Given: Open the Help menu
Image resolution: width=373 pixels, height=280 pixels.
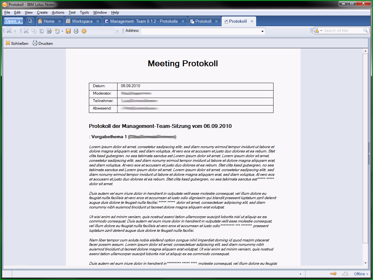Looking at the screenshot, I should point(115,12).
